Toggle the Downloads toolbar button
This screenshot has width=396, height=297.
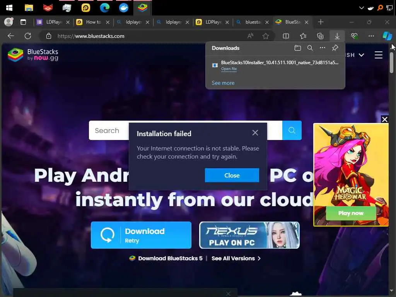[337, 36]
